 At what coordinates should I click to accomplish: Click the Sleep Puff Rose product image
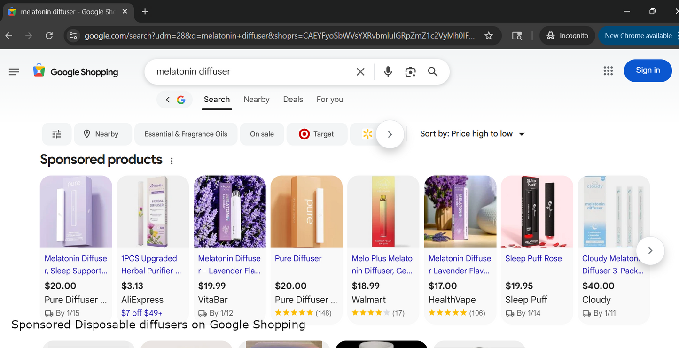point(537,212)
